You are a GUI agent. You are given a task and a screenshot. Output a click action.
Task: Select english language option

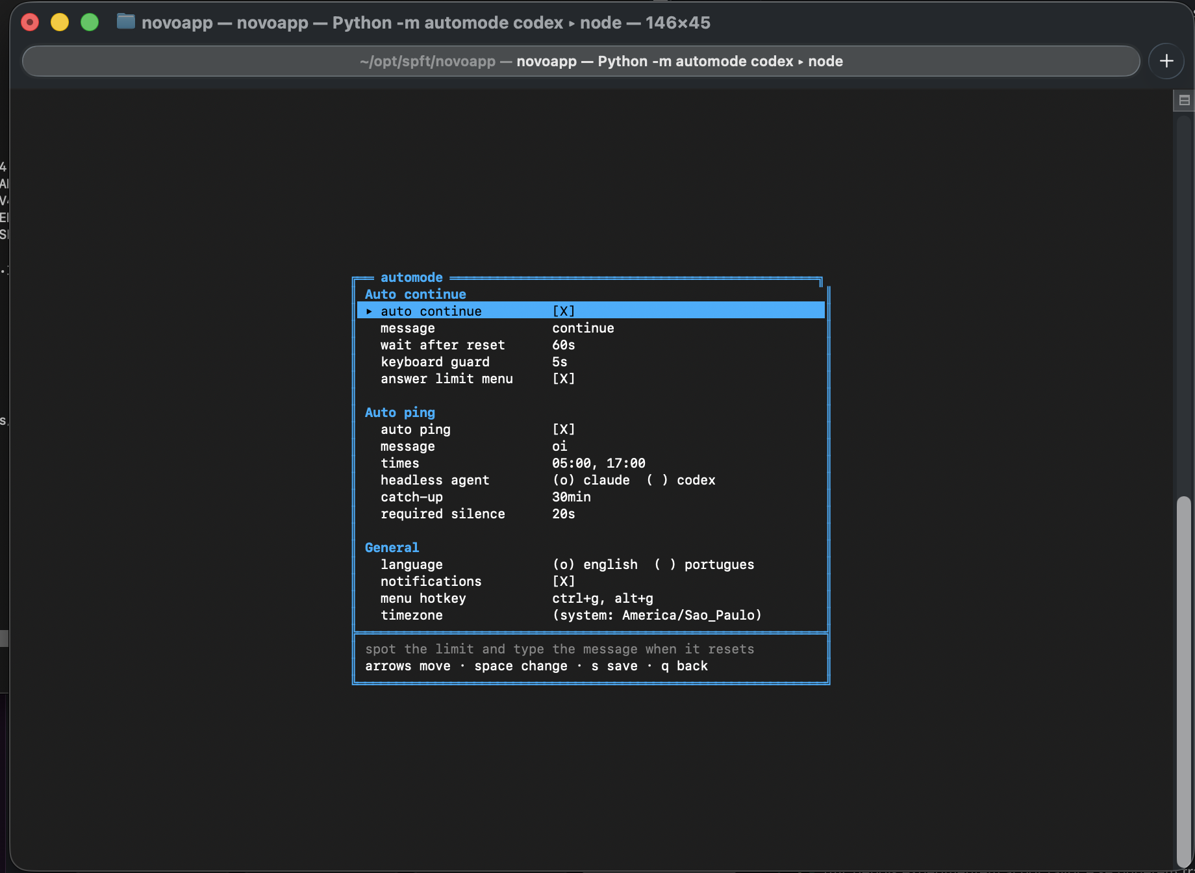click(x=595, y=564)
